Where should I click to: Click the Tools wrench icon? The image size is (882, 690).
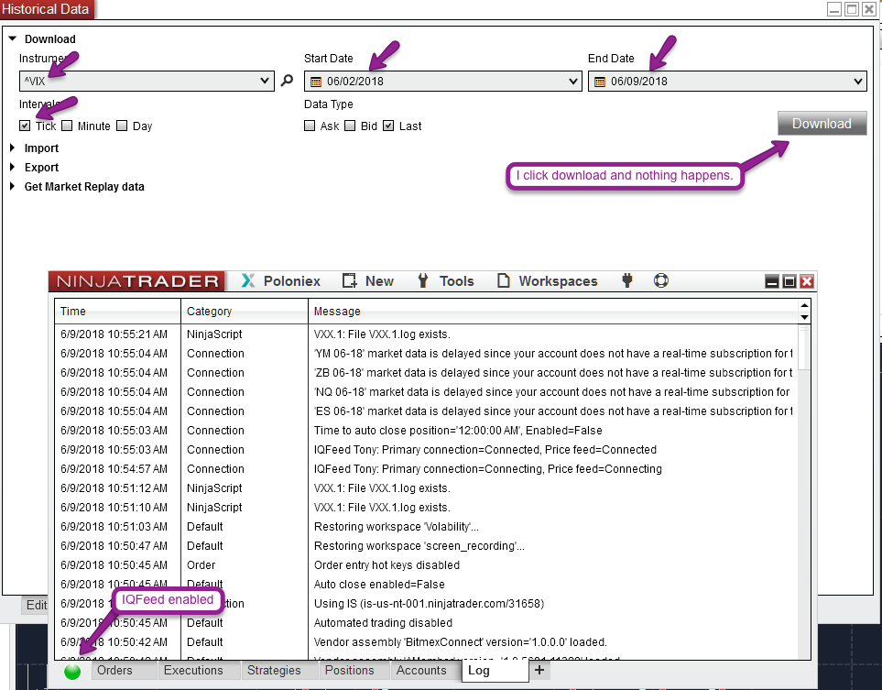point(423,280)
